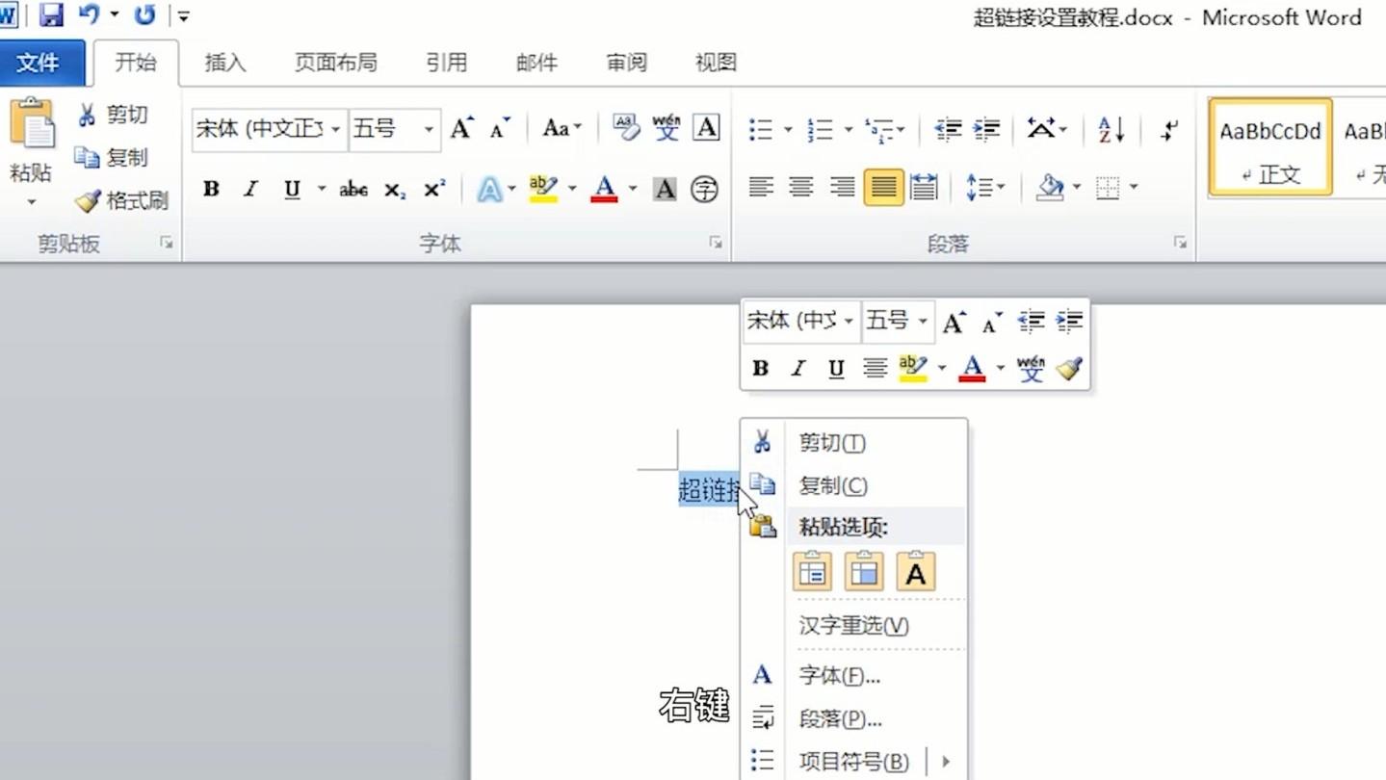Save the document from the quick access toolbar
Viewport: 1386px width, 780px height.
[x=50, y=15]
